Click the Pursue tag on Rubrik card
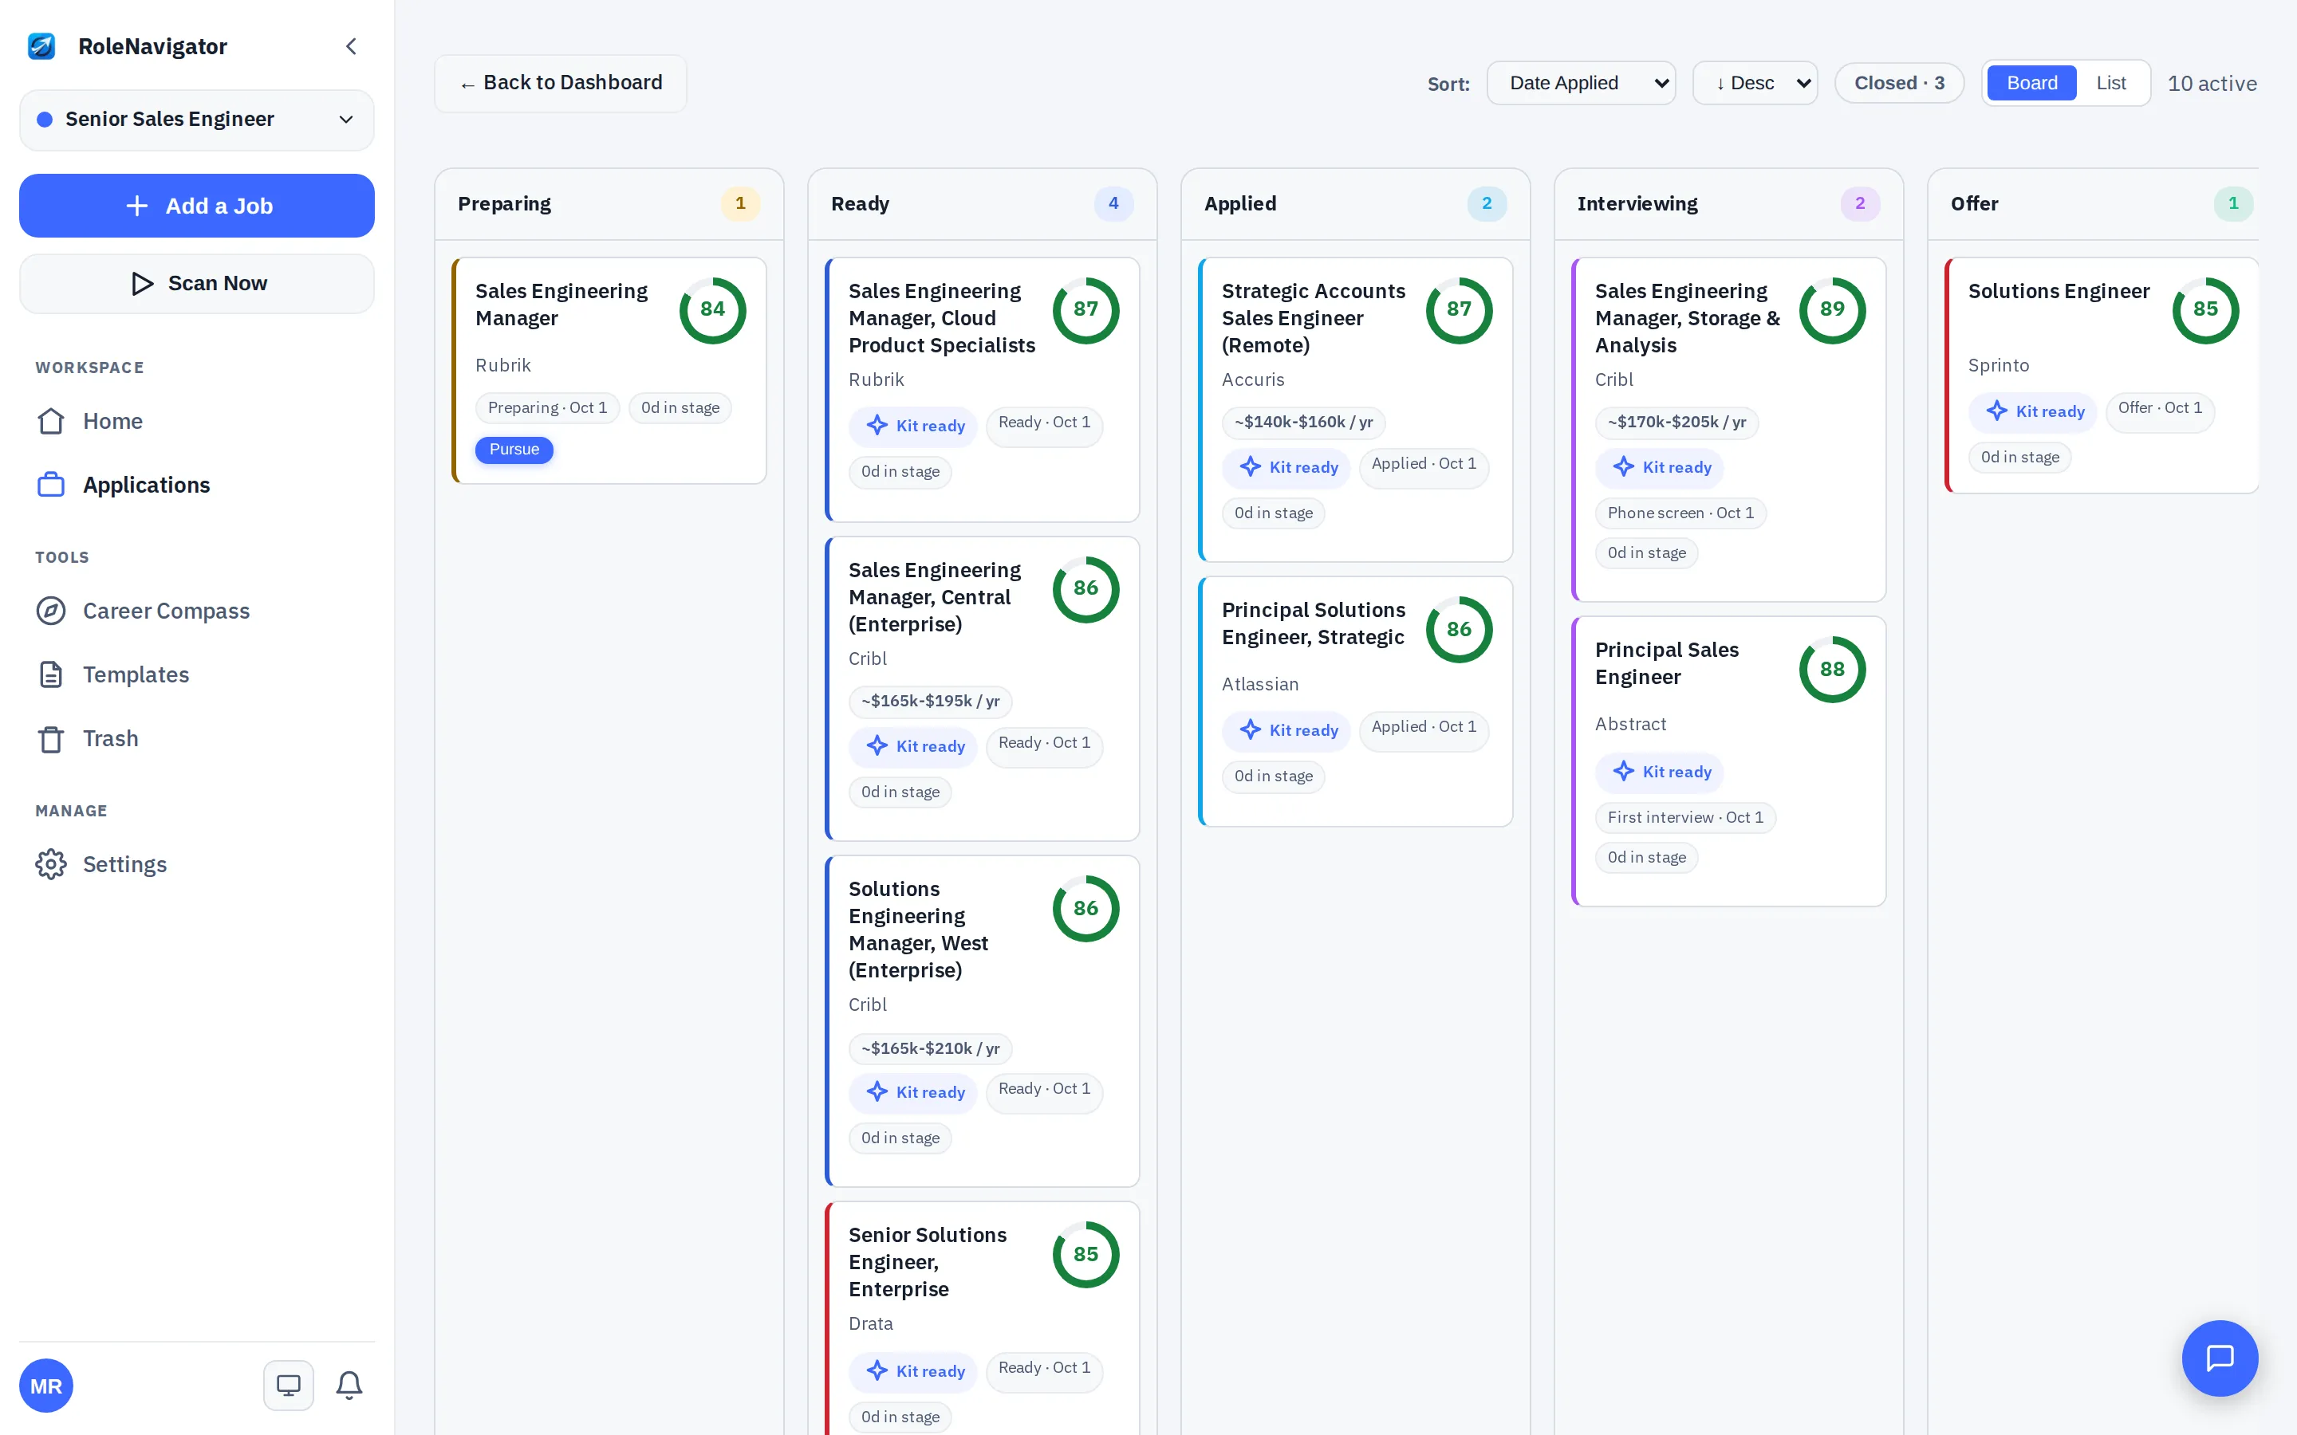Viewport: 2297px width, 1435px height. coord(514,450)
